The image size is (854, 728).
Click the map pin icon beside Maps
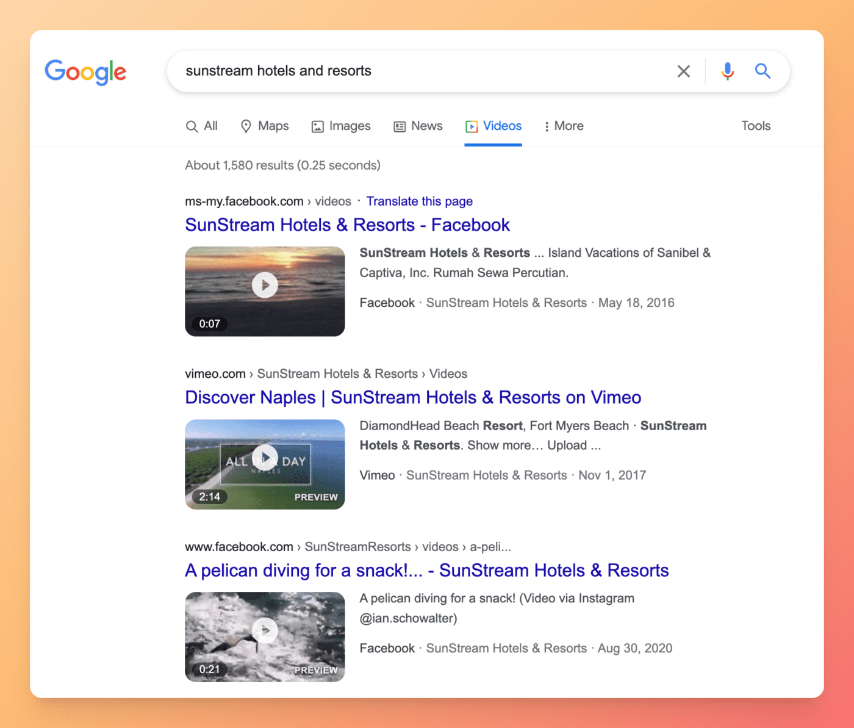point(246,126)
